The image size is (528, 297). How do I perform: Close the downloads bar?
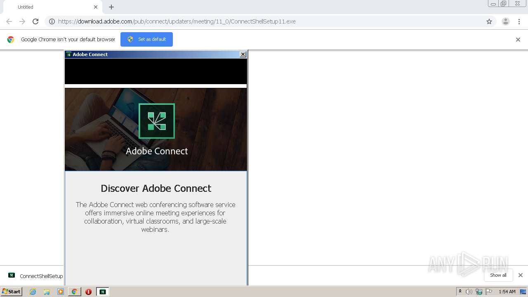click(521, 275)
